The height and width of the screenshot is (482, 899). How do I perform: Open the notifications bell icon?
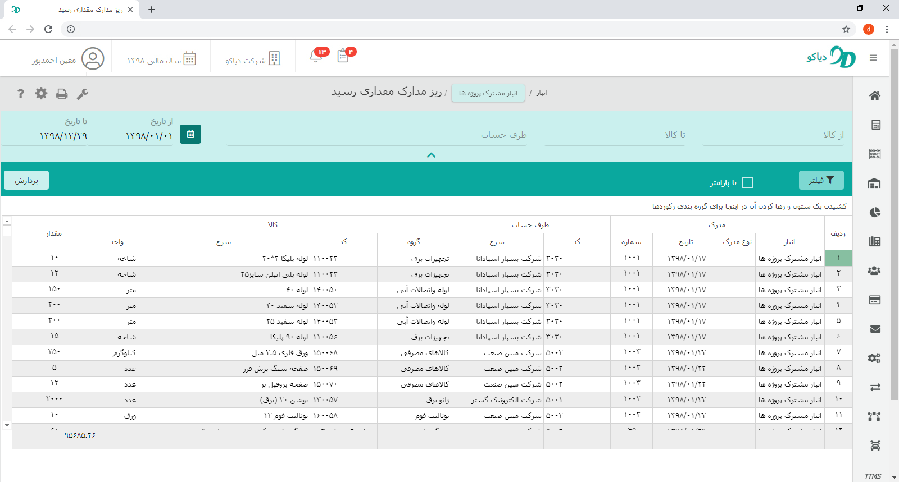pyautogui.click(x=316, y=56)
